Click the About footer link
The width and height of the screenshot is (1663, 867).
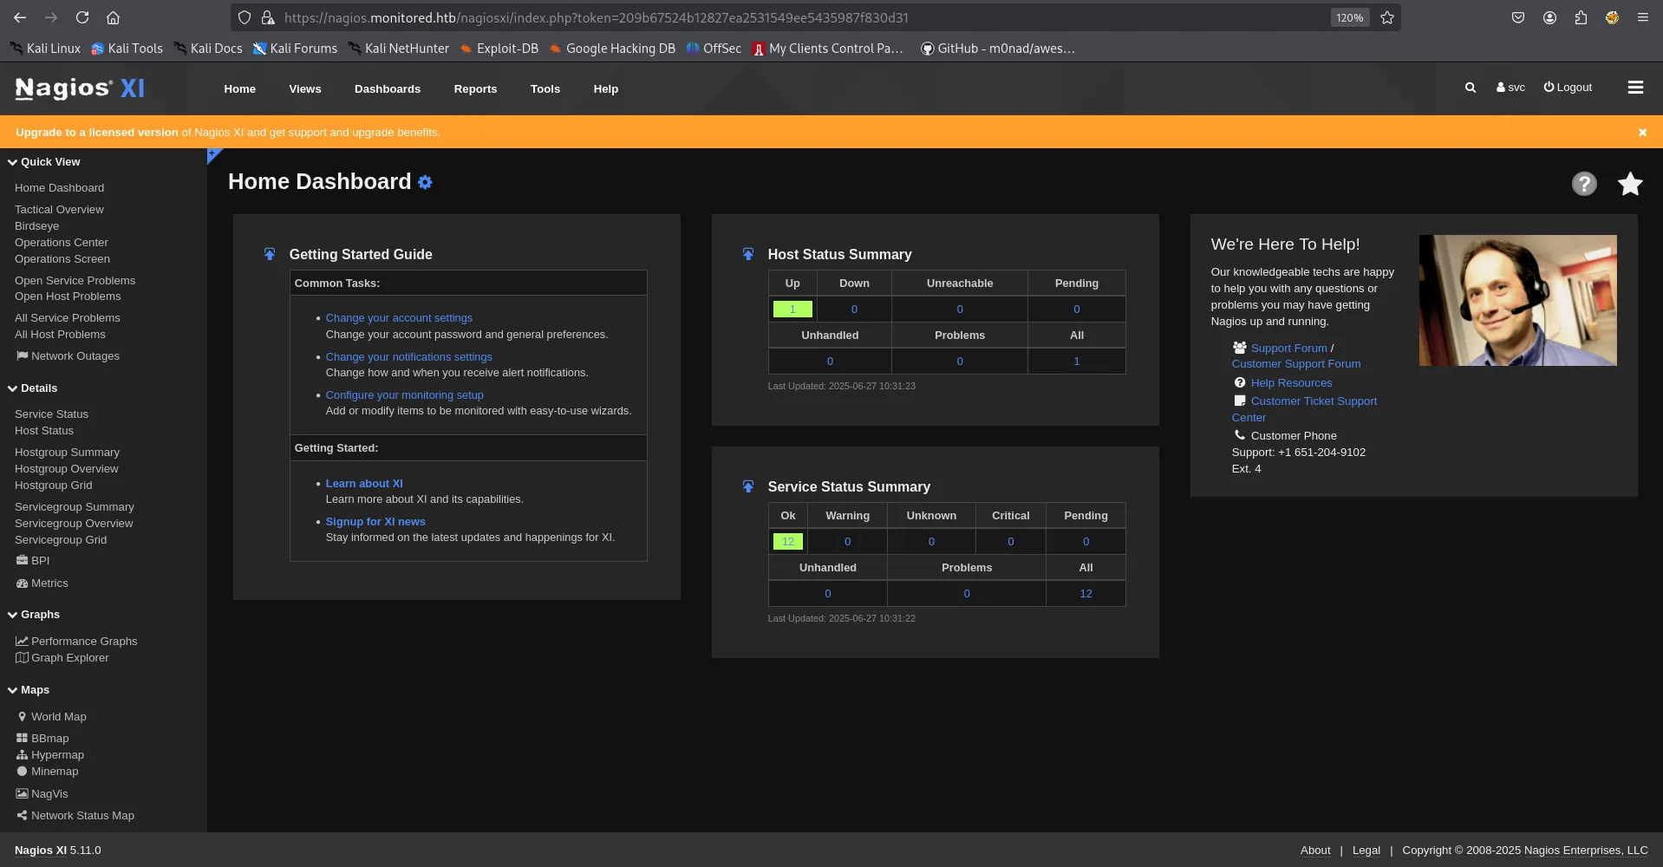click(1315, 851)
